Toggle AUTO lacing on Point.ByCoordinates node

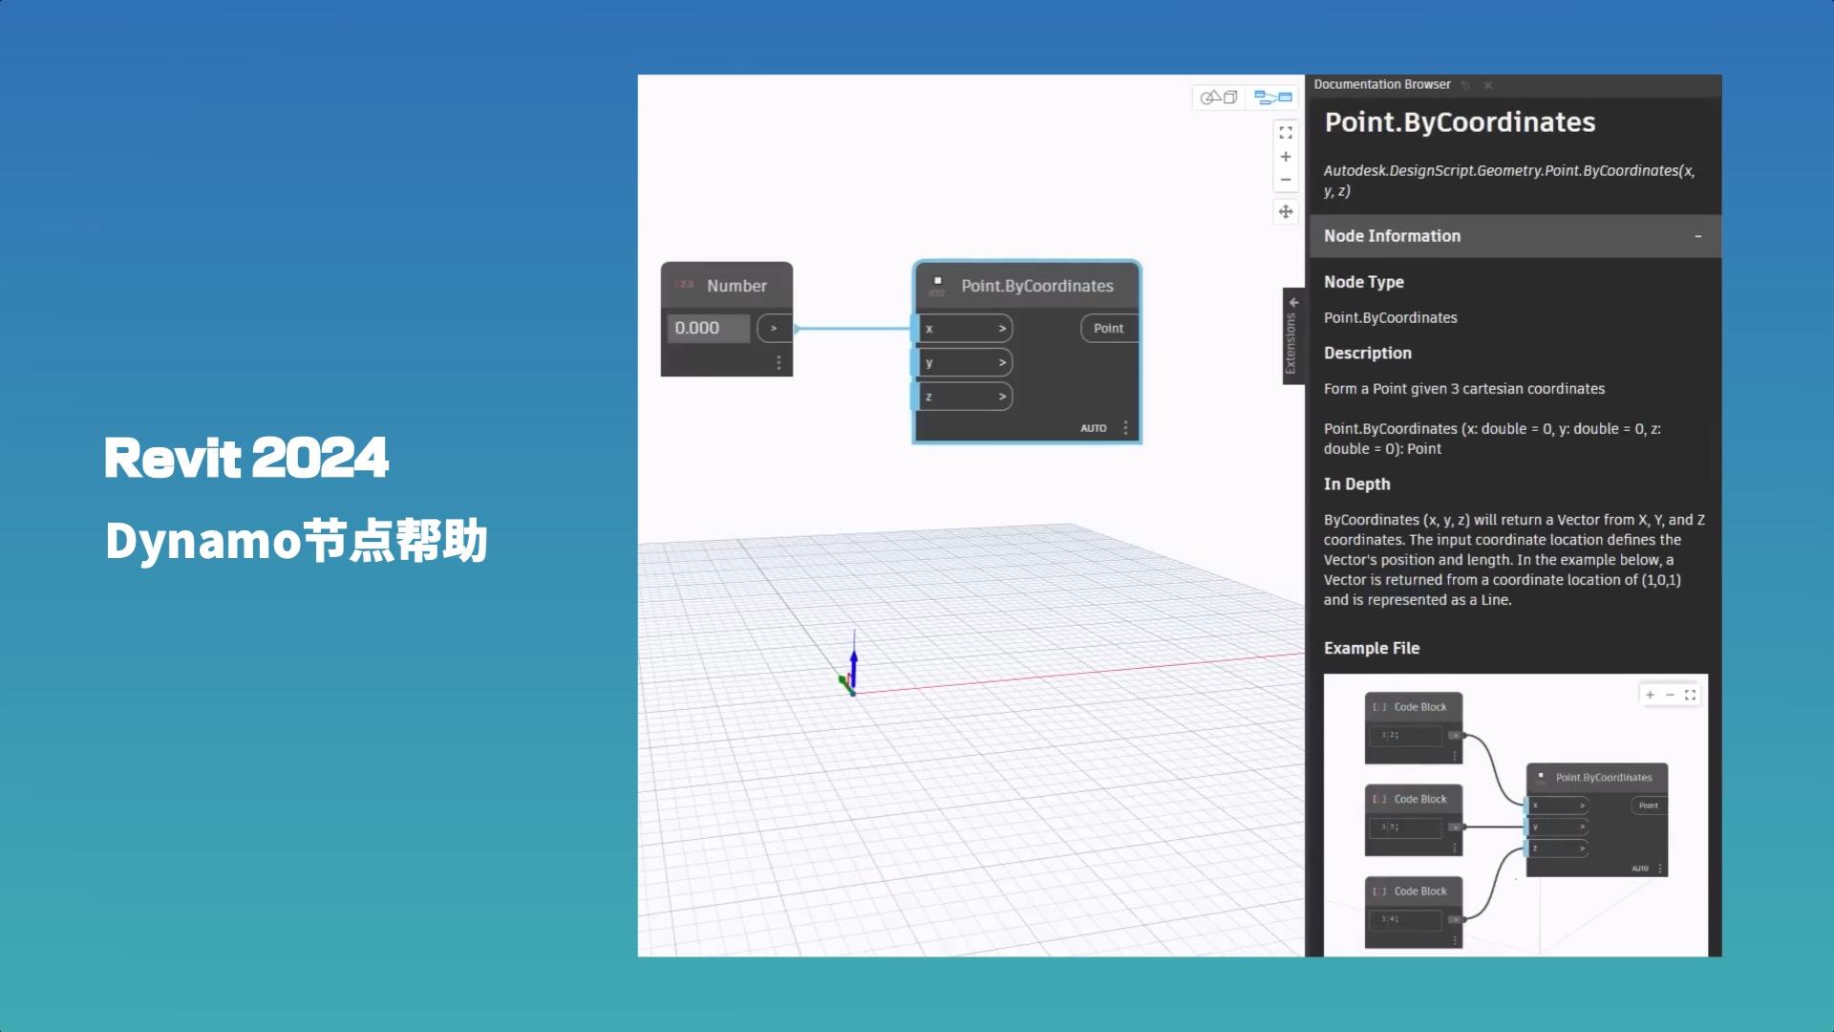tap(1095, 428)
